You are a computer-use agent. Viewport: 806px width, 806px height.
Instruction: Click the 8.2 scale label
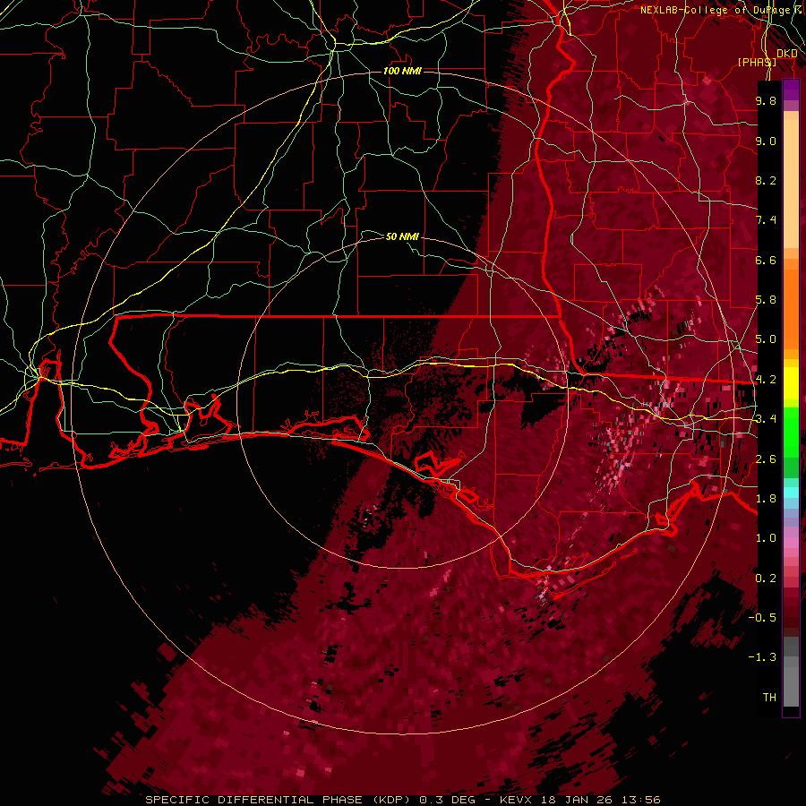766,180
